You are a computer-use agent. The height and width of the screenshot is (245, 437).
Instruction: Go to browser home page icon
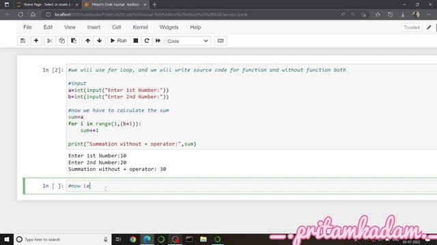pyautogui.click(x=33, y=14)
